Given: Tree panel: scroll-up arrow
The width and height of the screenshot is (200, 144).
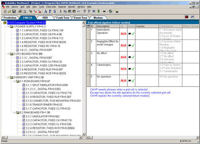Looking at the screenshot, I should (x=84, y=22).
